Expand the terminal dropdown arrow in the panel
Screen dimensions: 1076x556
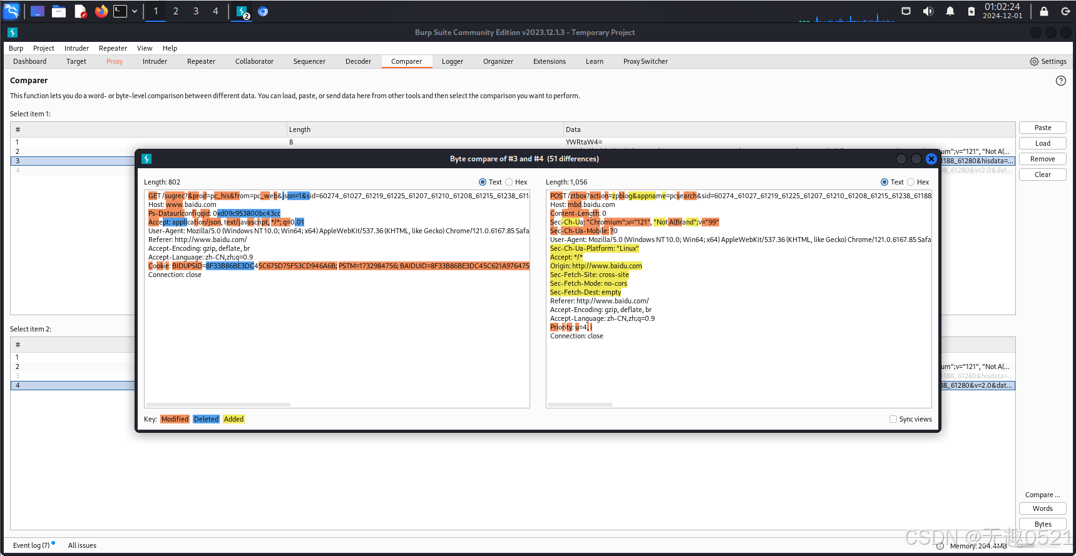pyautogui.click(x=135, y=11)
